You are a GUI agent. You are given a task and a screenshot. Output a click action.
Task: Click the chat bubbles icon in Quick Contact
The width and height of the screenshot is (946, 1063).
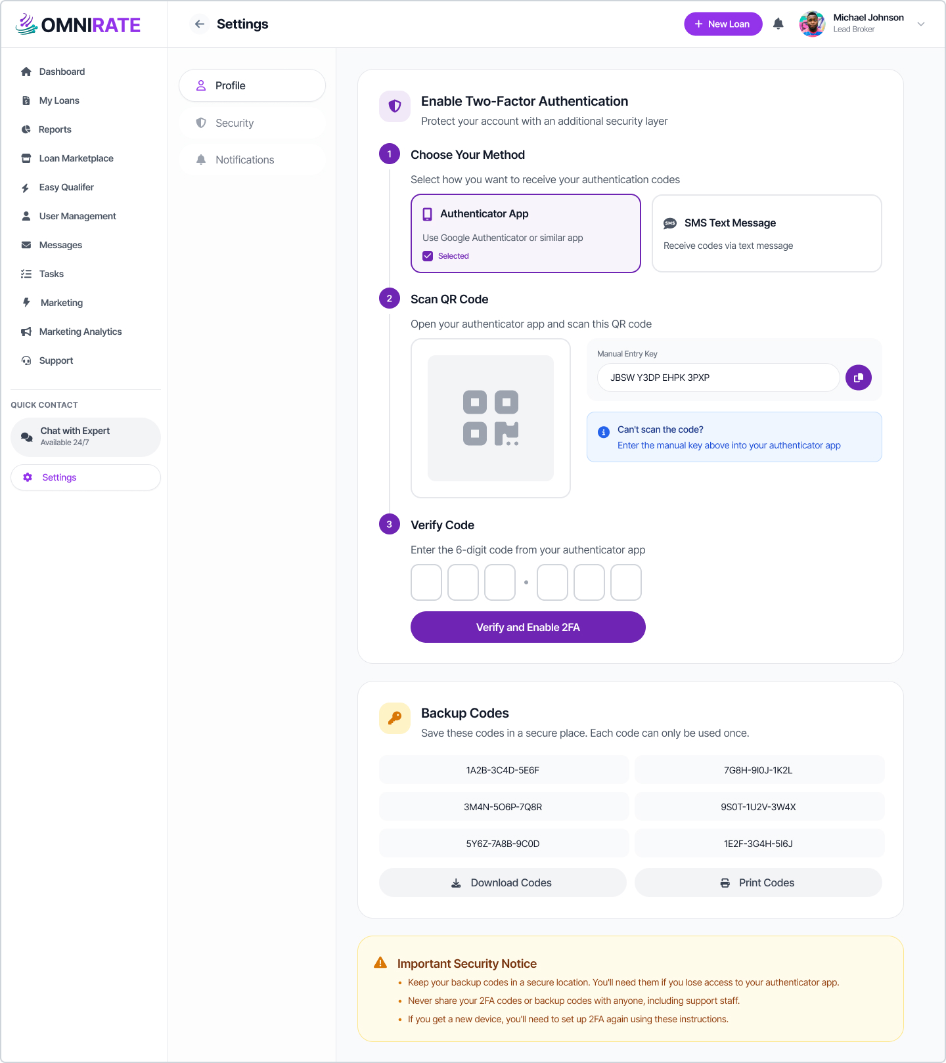(27, 437)
